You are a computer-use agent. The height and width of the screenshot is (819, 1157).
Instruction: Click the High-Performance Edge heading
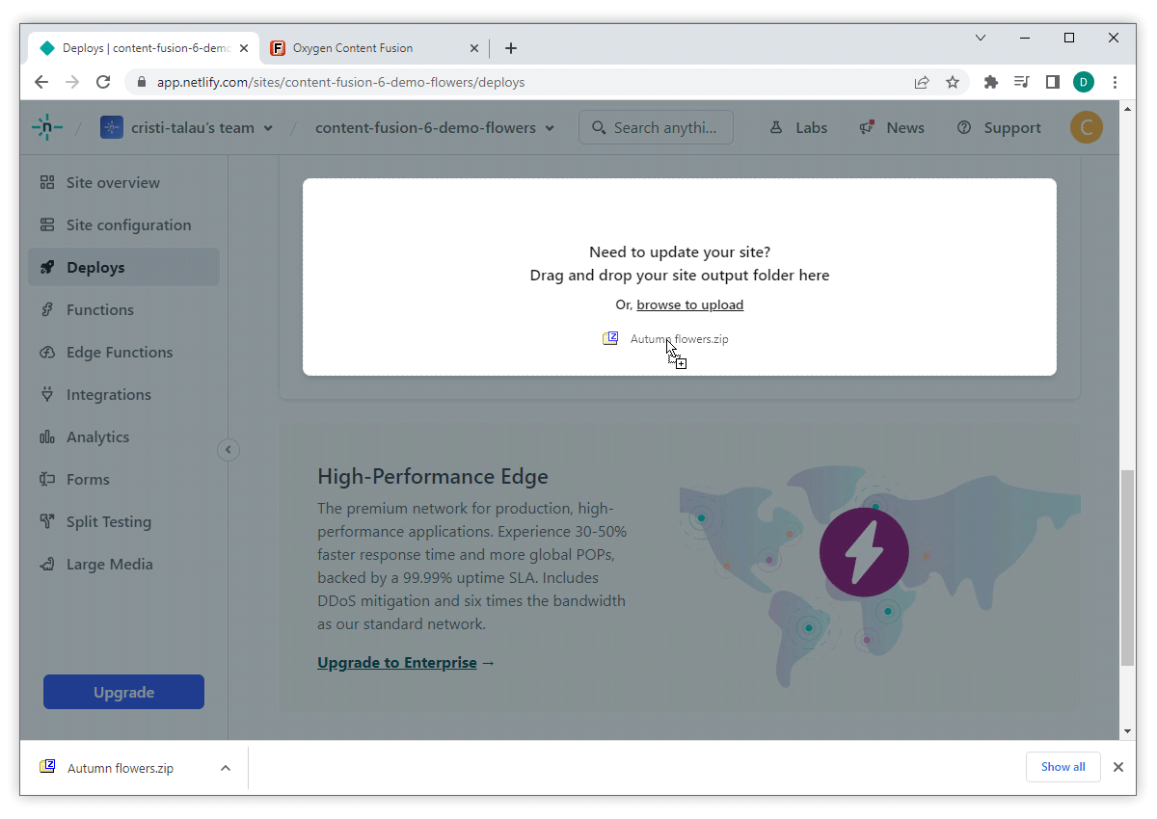point(433,476)
